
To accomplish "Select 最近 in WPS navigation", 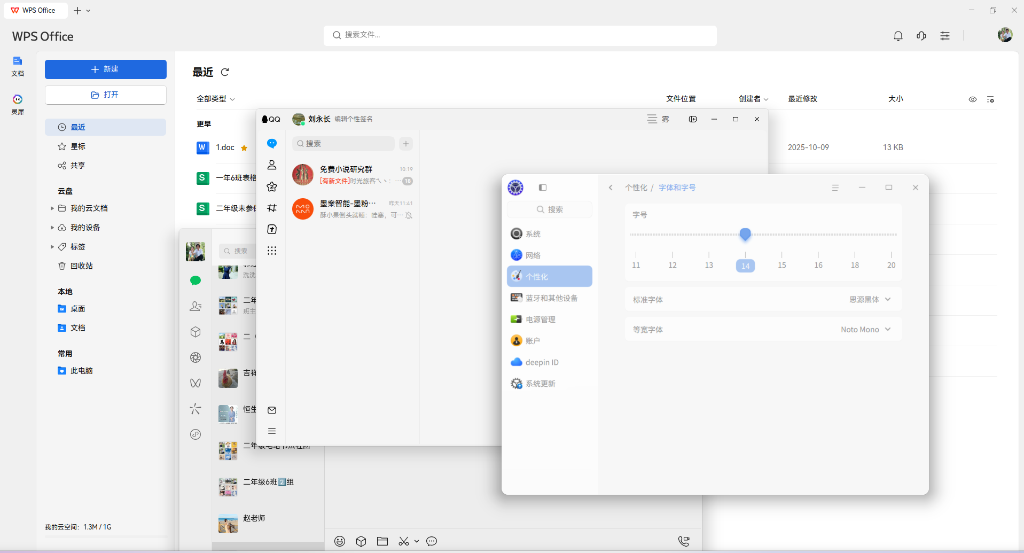I will [105, 127].
